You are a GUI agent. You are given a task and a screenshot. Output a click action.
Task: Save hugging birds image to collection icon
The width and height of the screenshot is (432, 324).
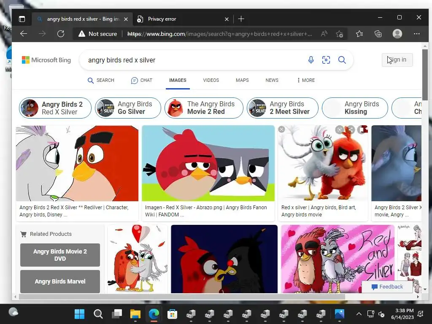362,129
